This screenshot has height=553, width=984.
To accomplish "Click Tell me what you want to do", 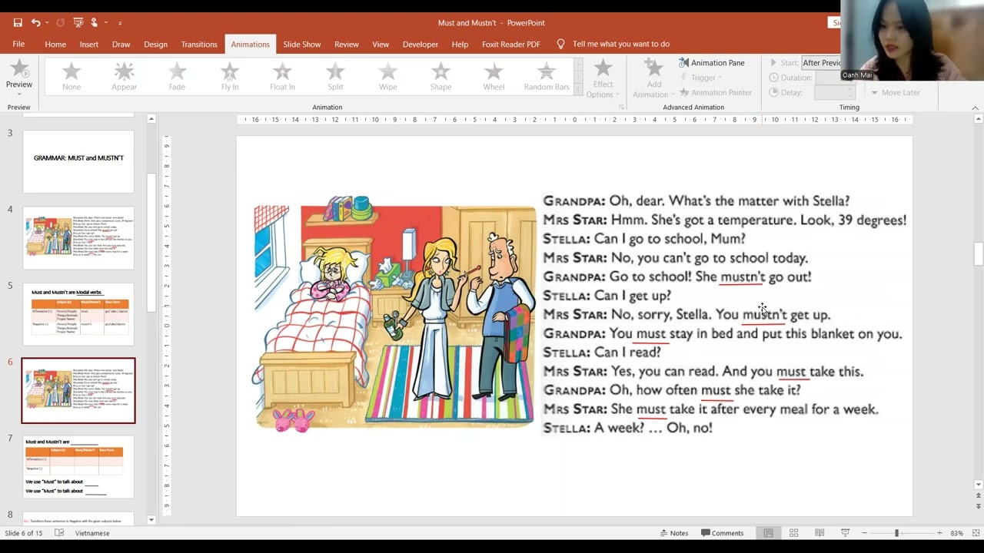I will [x=620, y=45].
